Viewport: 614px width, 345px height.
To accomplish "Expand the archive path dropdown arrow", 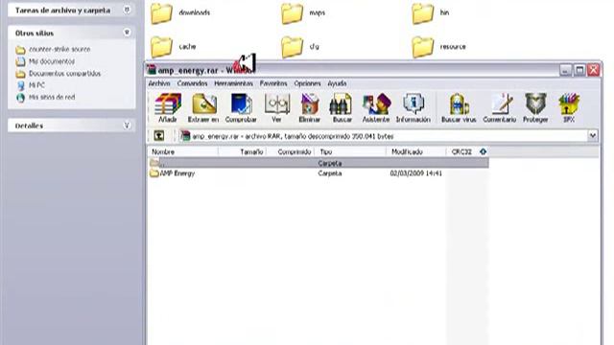I will click(593, 136).
